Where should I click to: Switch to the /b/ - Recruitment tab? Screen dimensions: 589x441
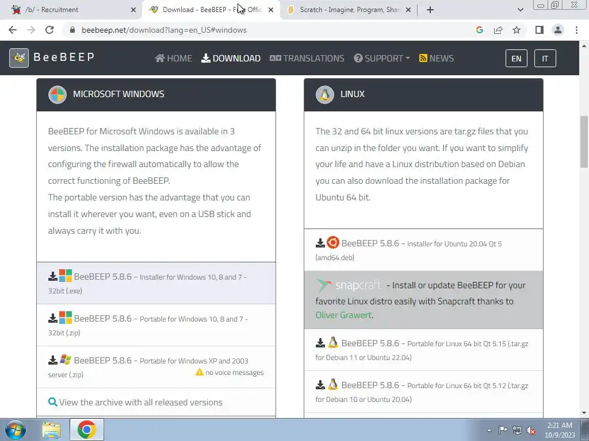click(70, 10)
